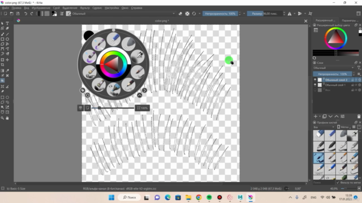The width and height of the screenshot is (362, 203).
Task: Collapse the popup palette with the up chevron
Action: point(140,95)
